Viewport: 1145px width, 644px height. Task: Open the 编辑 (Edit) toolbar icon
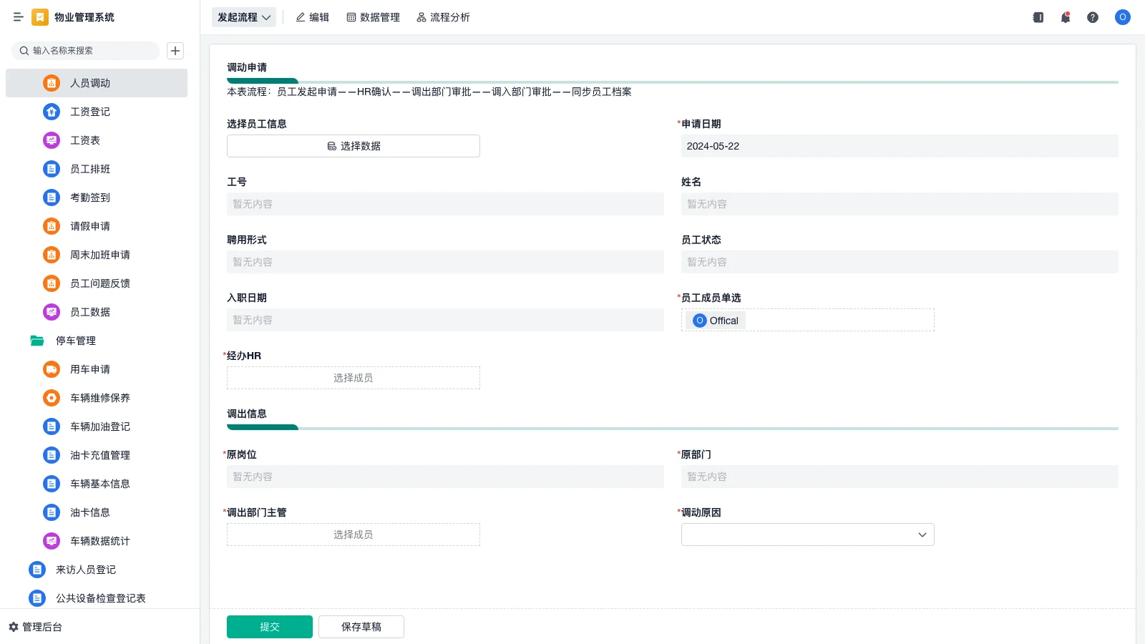point(312,17)
